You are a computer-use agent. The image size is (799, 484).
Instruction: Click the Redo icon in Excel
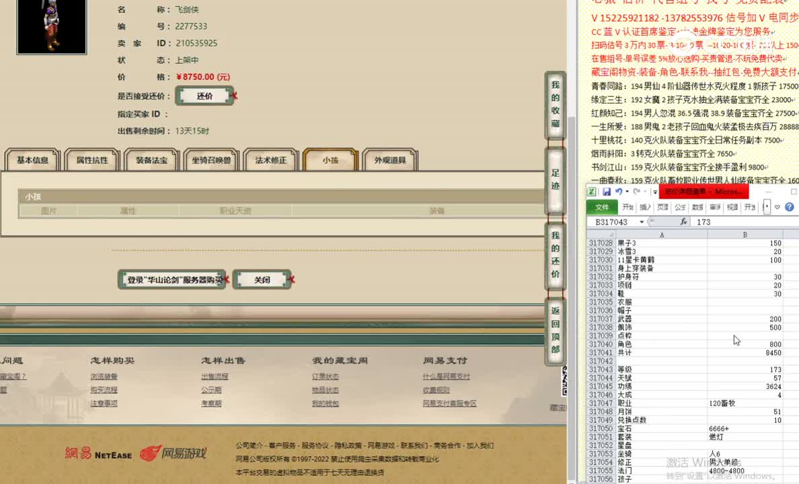tap(637, 192)
